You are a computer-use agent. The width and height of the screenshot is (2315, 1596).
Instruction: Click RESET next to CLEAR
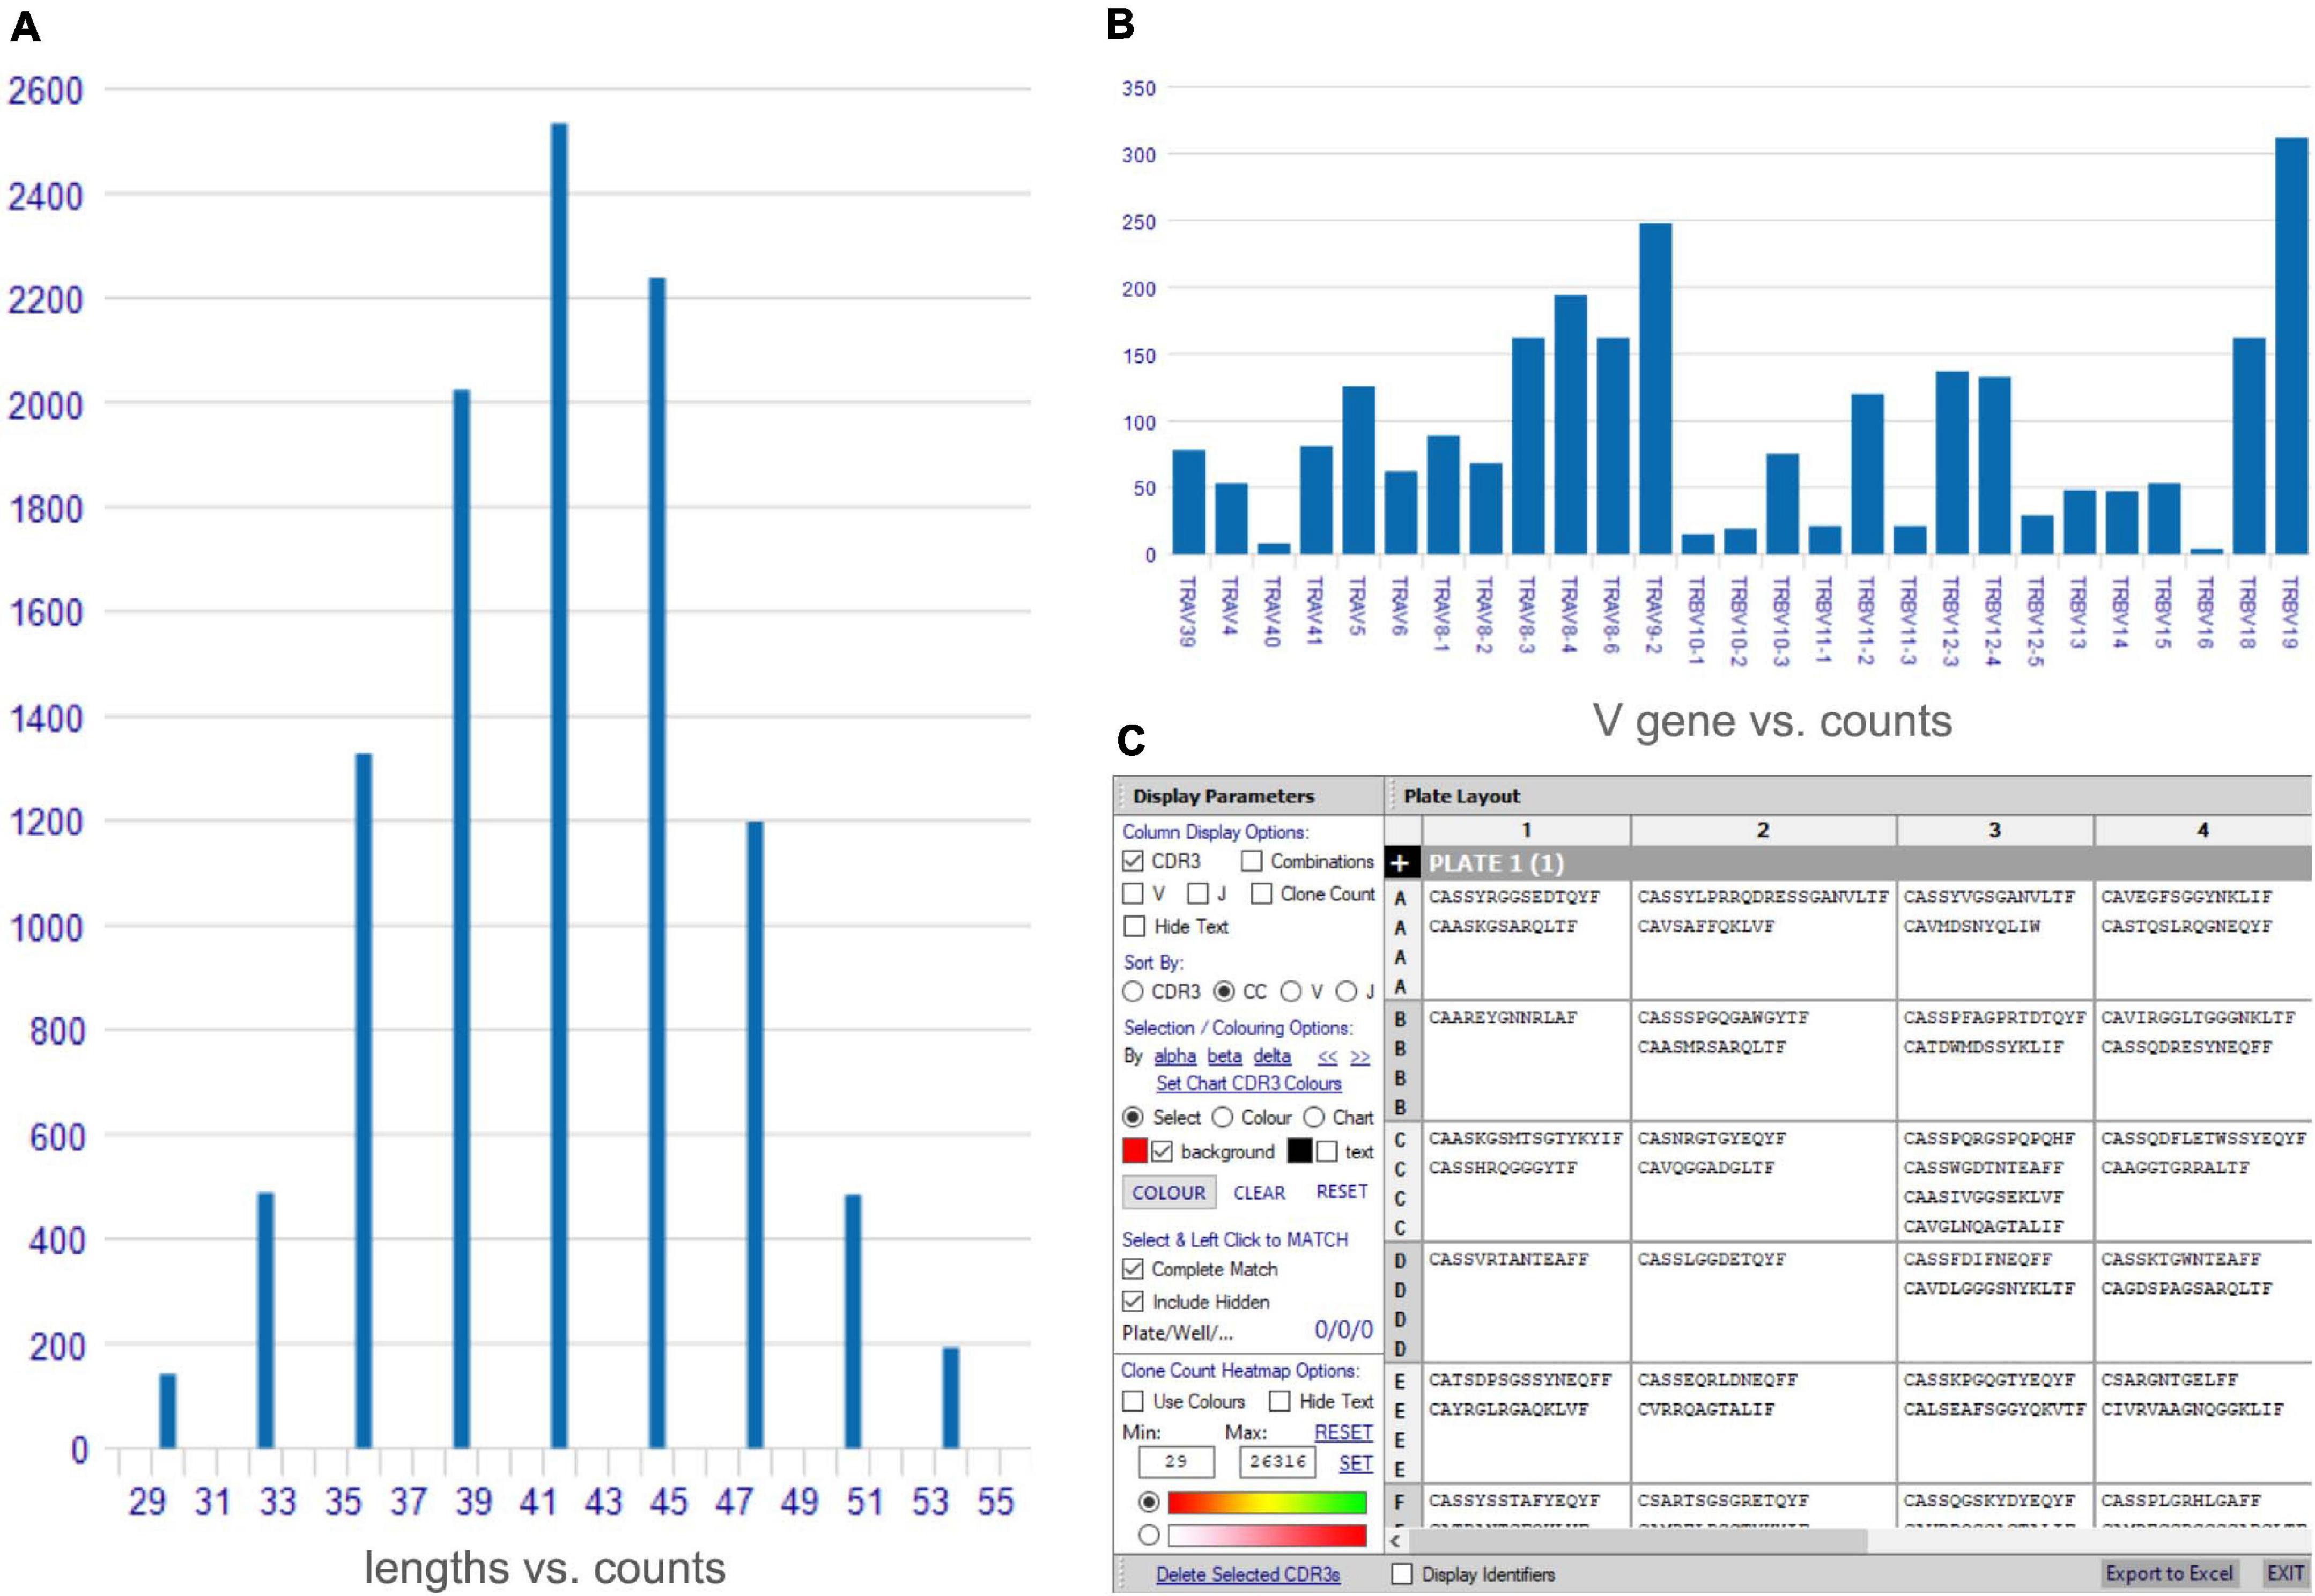point(1342,1192)
